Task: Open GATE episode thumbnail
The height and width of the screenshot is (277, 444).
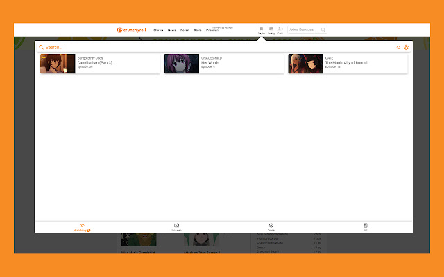Action: point(306,64)
